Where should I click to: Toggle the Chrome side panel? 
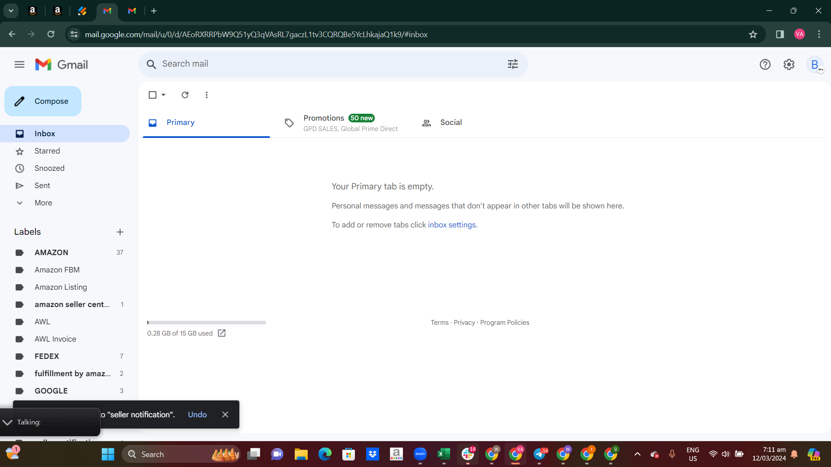(780, 34)
